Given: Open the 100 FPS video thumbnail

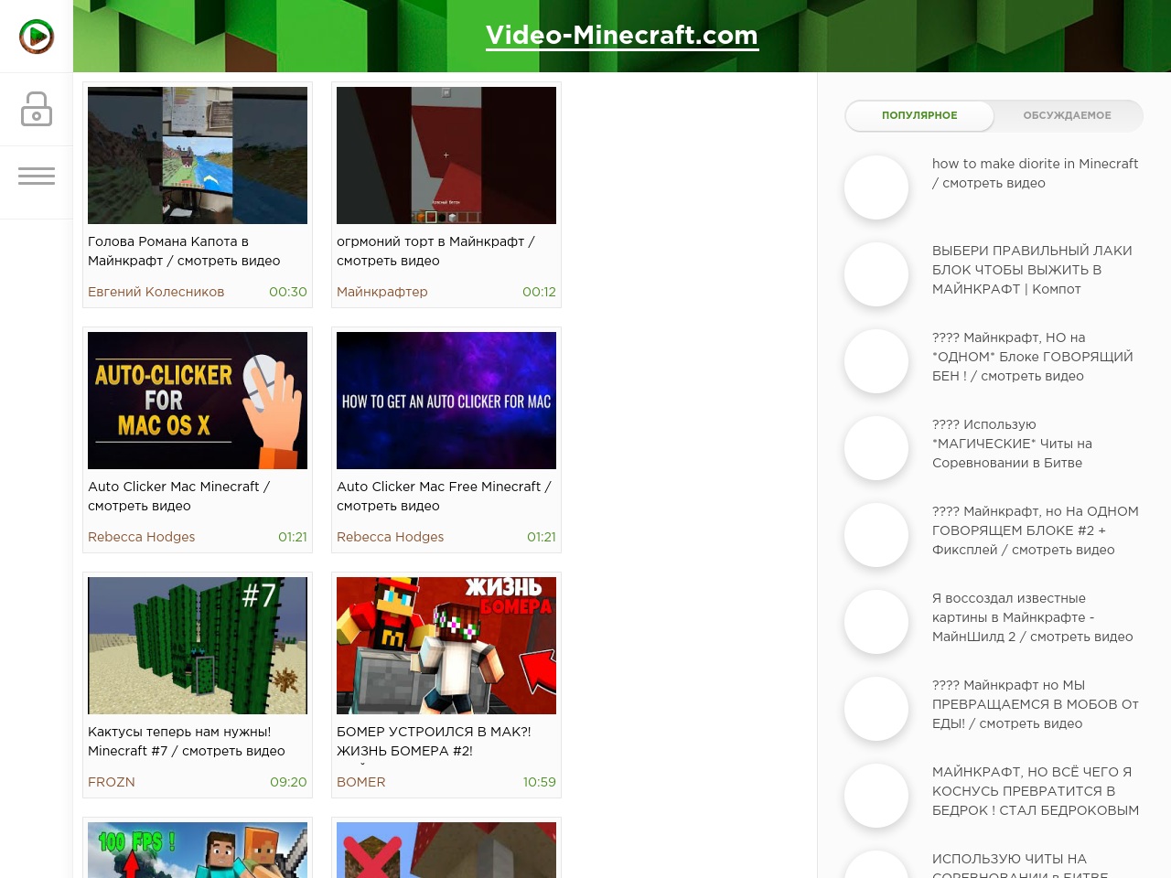Looking at the screenshot, I should [198, 851].
